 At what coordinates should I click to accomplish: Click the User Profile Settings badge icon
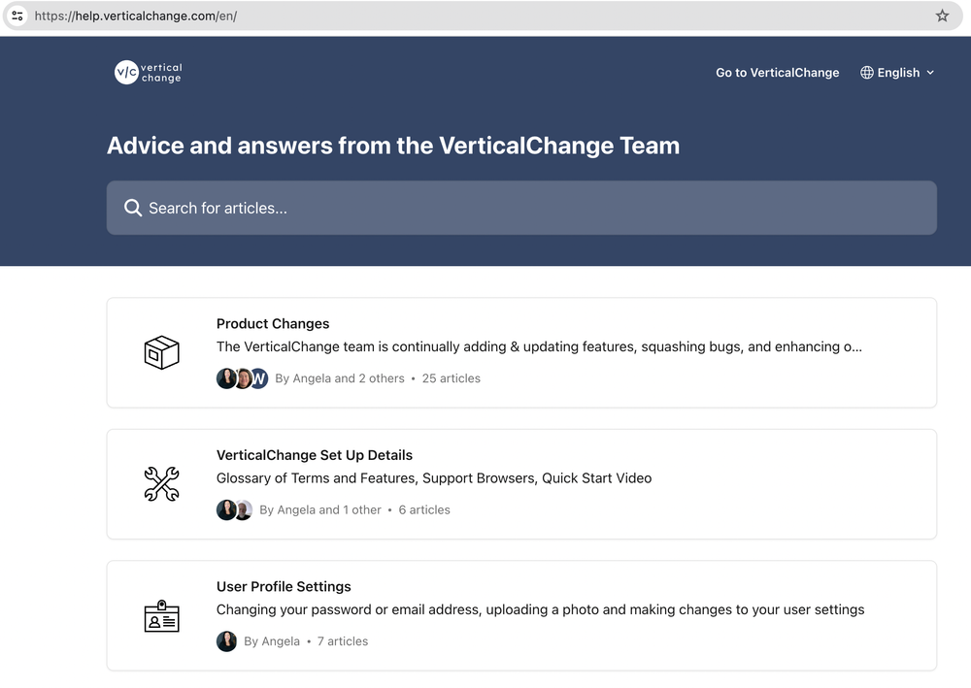point(161,615)
